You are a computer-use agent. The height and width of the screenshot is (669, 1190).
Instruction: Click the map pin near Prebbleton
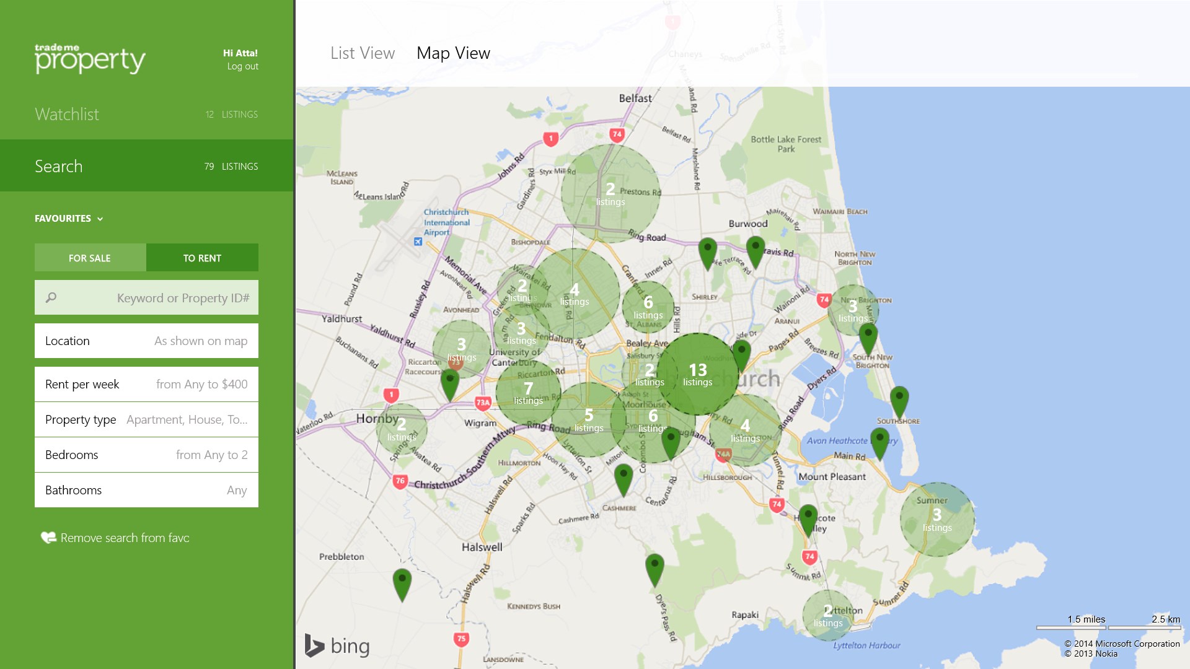pos(402,583)
